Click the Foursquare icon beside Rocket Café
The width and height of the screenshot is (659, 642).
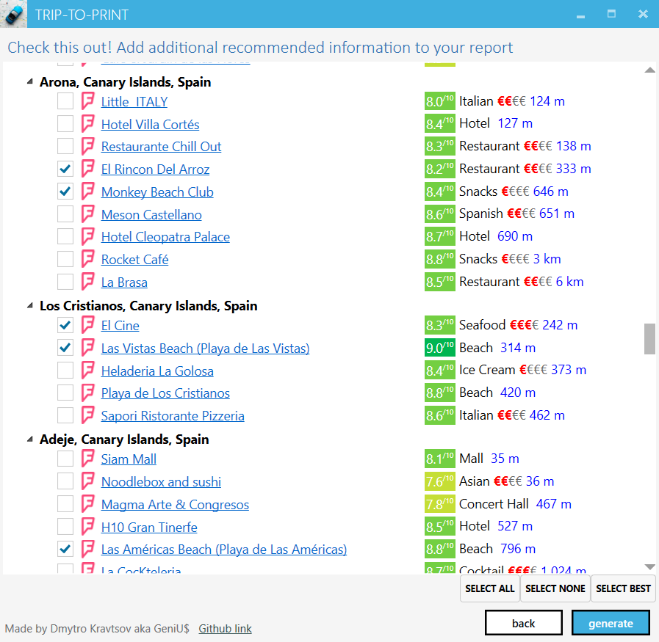88,259
